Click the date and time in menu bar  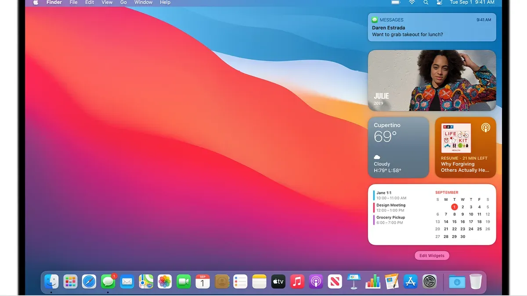click(x=472, y=2)
